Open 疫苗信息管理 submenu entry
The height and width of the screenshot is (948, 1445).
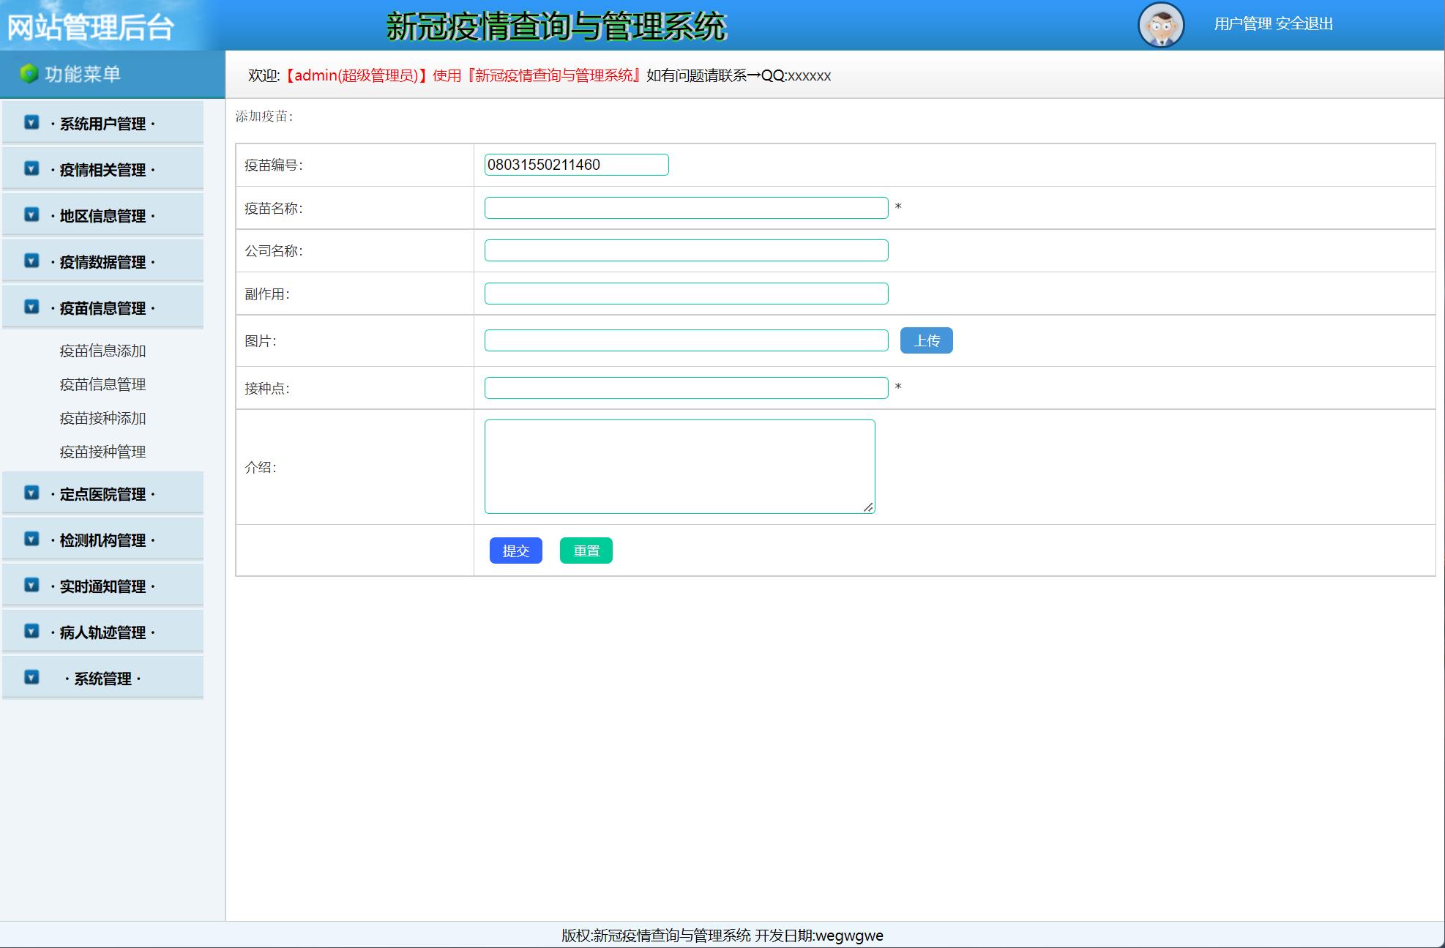click(x=102, y=385)
